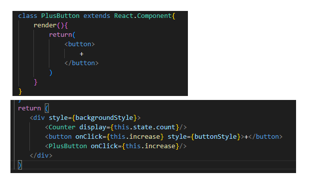The width and height of the screenshot is (316, 184).
Task: Click the yellow closing brace of the class
Action: pos(20,92)
